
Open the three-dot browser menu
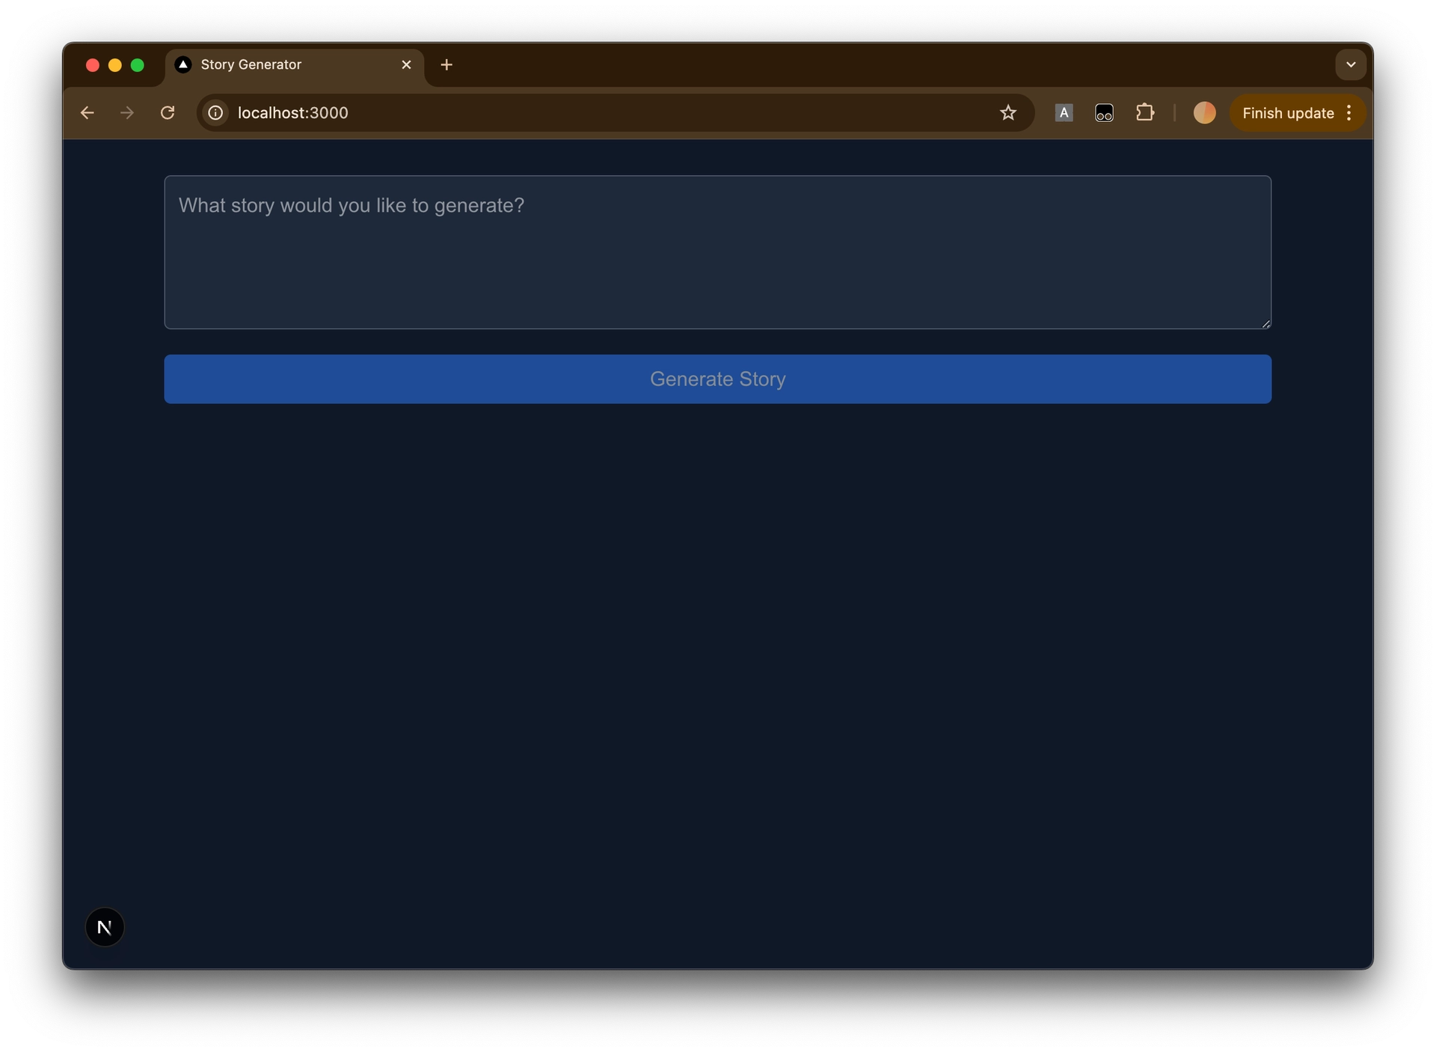1349,113
